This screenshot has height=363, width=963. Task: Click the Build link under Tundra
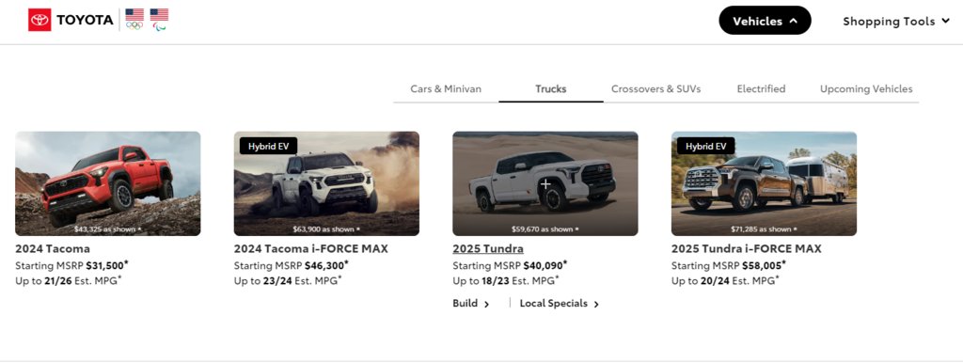(465, 304)
